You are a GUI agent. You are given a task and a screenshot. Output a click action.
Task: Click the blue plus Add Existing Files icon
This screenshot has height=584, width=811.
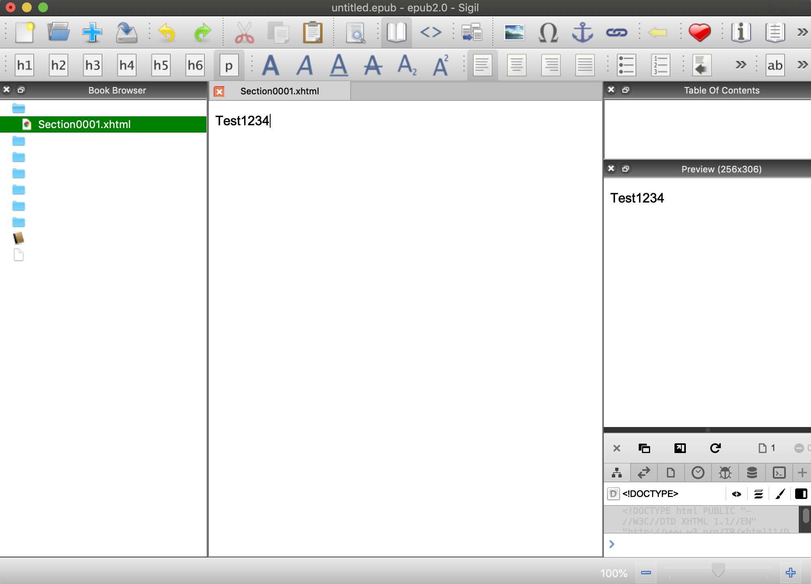point(92,32)
